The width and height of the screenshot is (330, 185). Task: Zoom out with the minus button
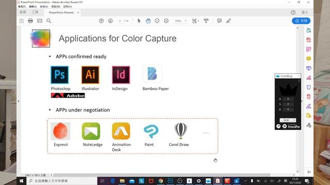point(157,21)
